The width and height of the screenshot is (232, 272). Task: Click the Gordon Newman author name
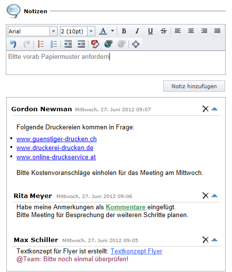point(42,109)
